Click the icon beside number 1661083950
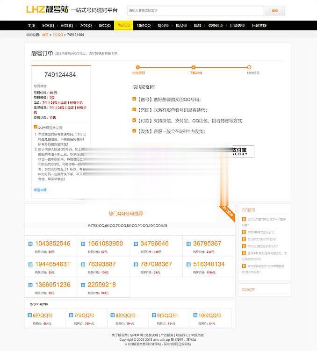The image size is (317, 351). click(x=83, y=244)
